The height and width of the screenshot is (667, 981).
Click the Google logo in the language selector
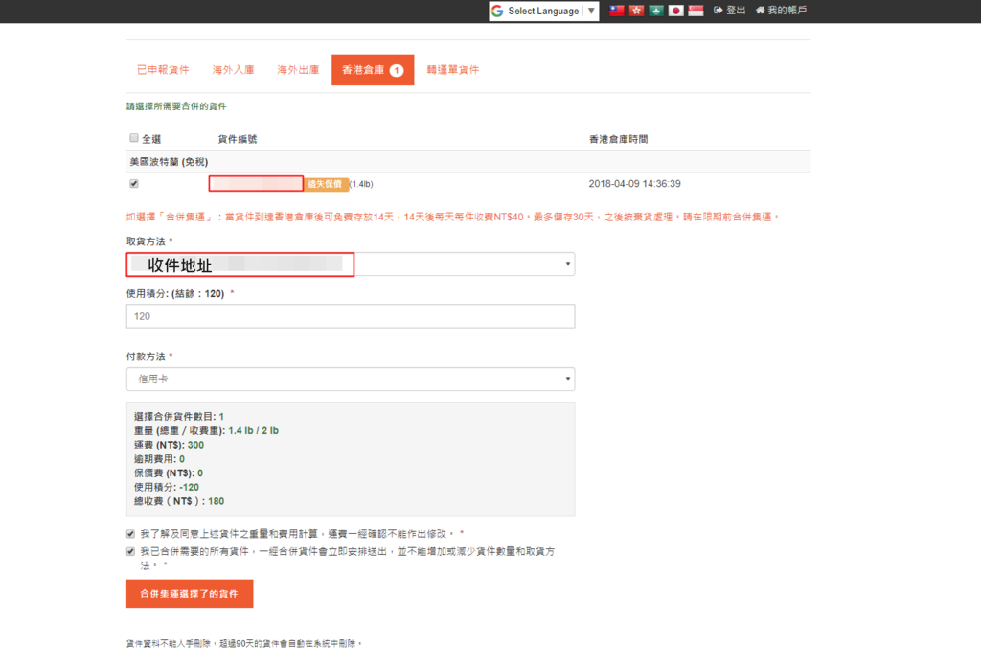497,11
